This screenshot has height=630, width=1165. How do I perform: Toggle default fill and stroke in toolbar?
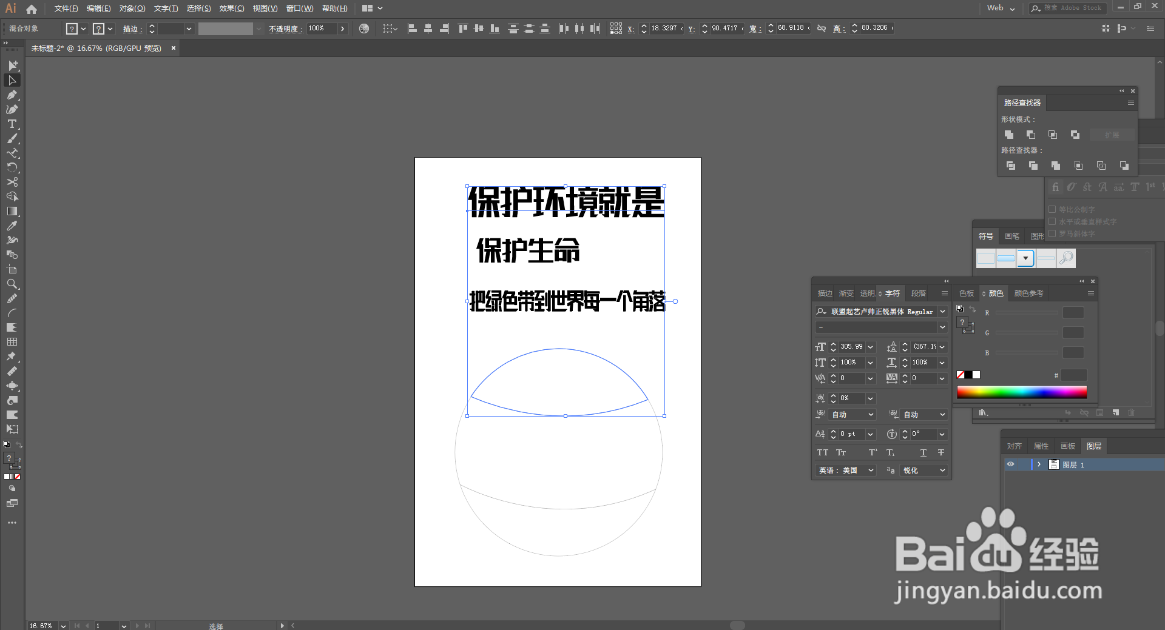7,444
